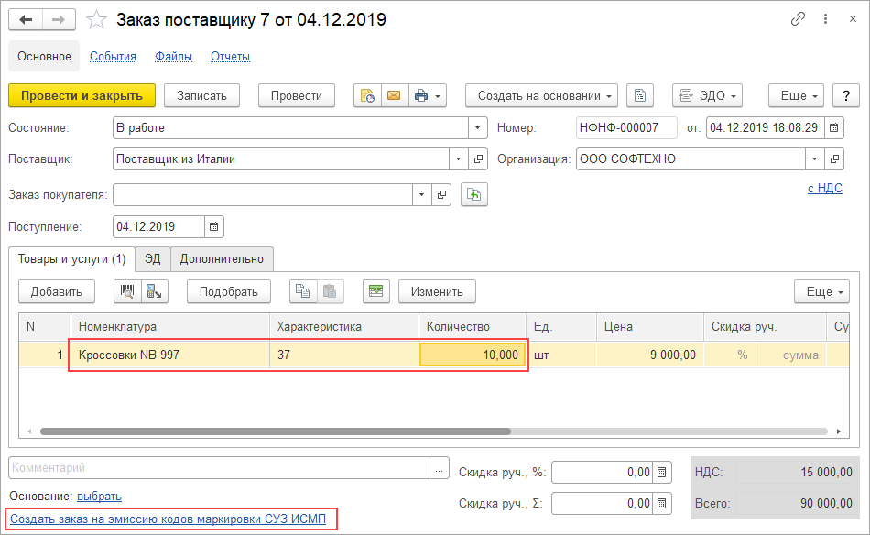Switch to the Основное section
This screenshot has height=535, width=870.
tap(44, 56)
